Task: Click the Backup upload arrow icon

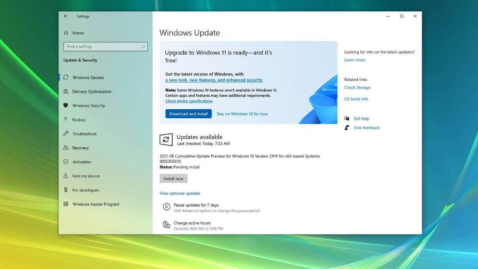Action: pyautogui.click(x=66, y=119)
